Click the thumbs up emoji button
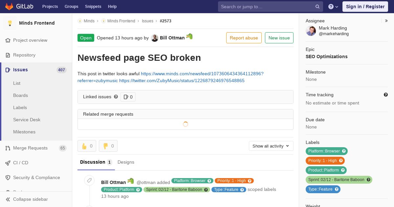 tap(87, 146)
